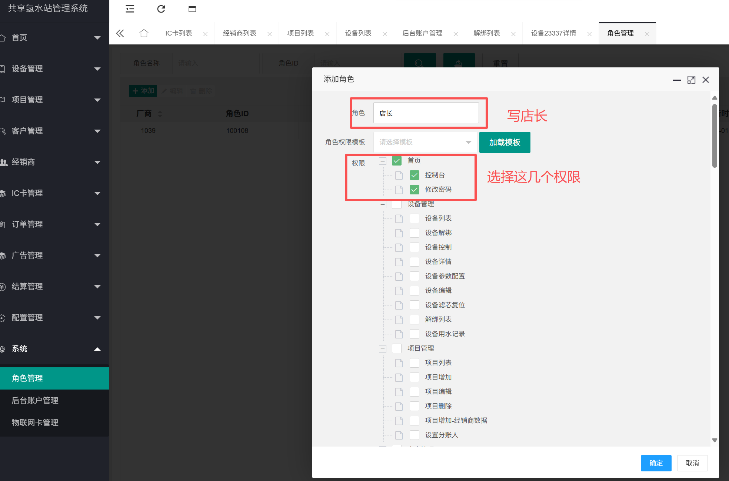This screenshot has height=481, width=729.
Task: Confirm with the 确定 button
Action: click(x=656, y=463)
